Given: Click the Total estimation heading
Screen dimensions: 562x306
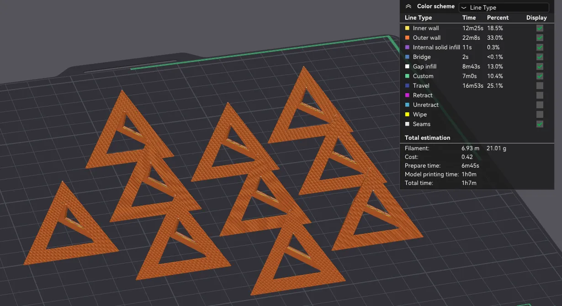Looking at the screenshot, I should 427,138.
